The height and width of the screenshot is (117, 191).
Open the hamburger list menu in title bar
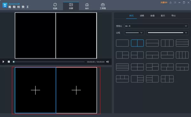[x=175, y=3]
